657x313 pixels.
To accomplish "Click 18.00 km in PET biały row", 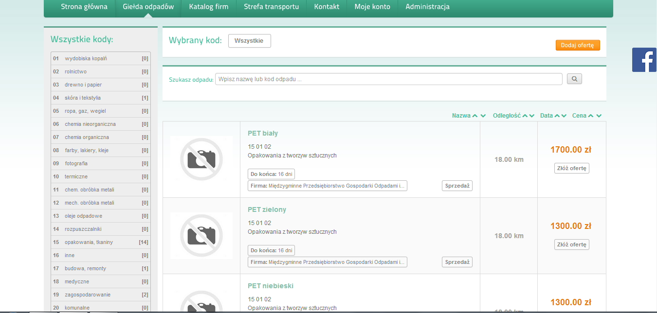I will click(x=509, y=159).
